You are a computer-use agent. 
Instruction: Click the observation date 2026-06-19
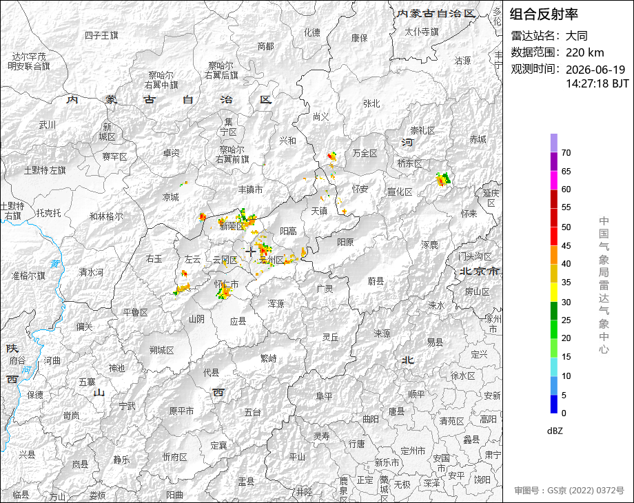(595, 70)
